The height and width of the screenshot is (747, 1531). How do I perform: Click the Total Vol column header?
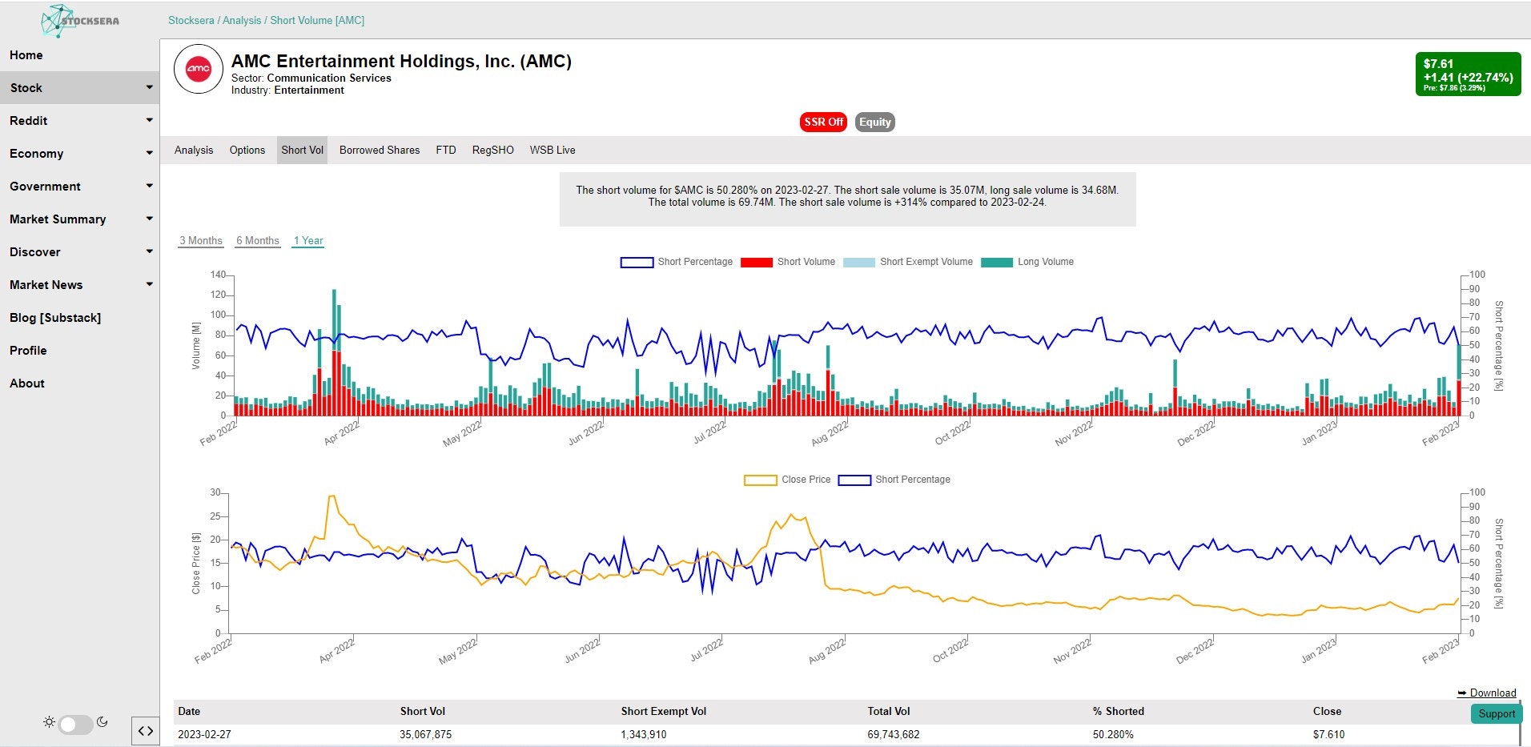pyautogui.click(x=889, y=711)
